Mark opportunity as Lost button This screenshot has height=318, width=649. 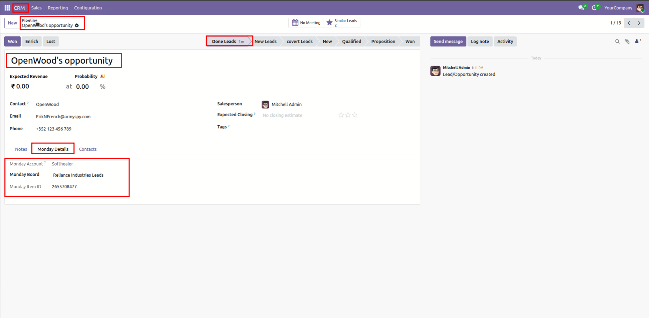(x=51, y=42)
